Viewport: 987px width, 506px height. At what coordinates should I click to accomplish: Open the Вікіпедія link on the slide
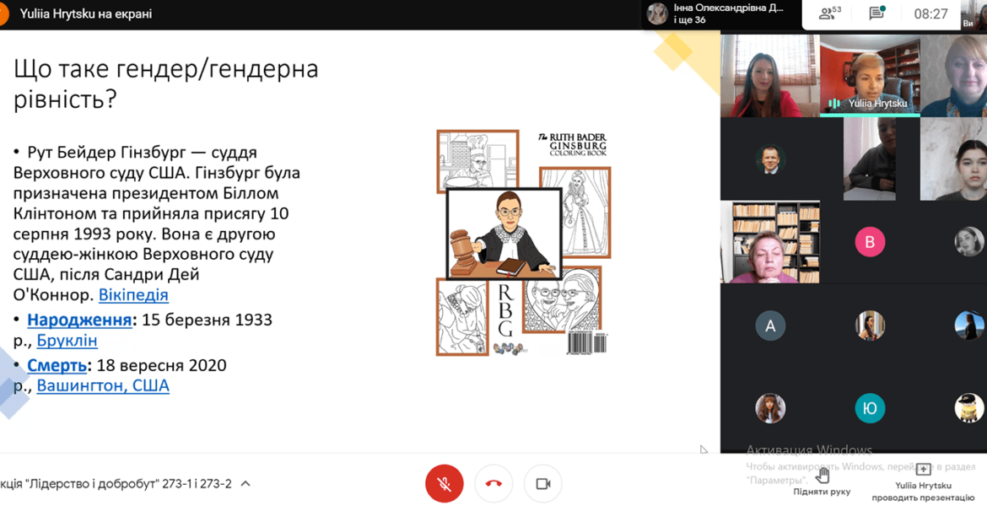click(x=133, y=294)
